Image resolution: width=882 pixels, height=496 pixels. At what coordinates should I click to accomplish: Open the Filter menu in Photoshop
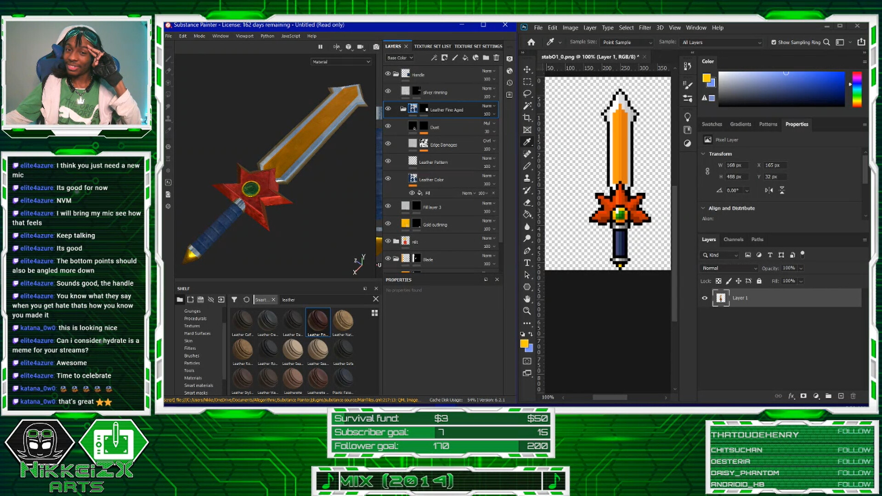pyautogui.click(x=645, y=28)
